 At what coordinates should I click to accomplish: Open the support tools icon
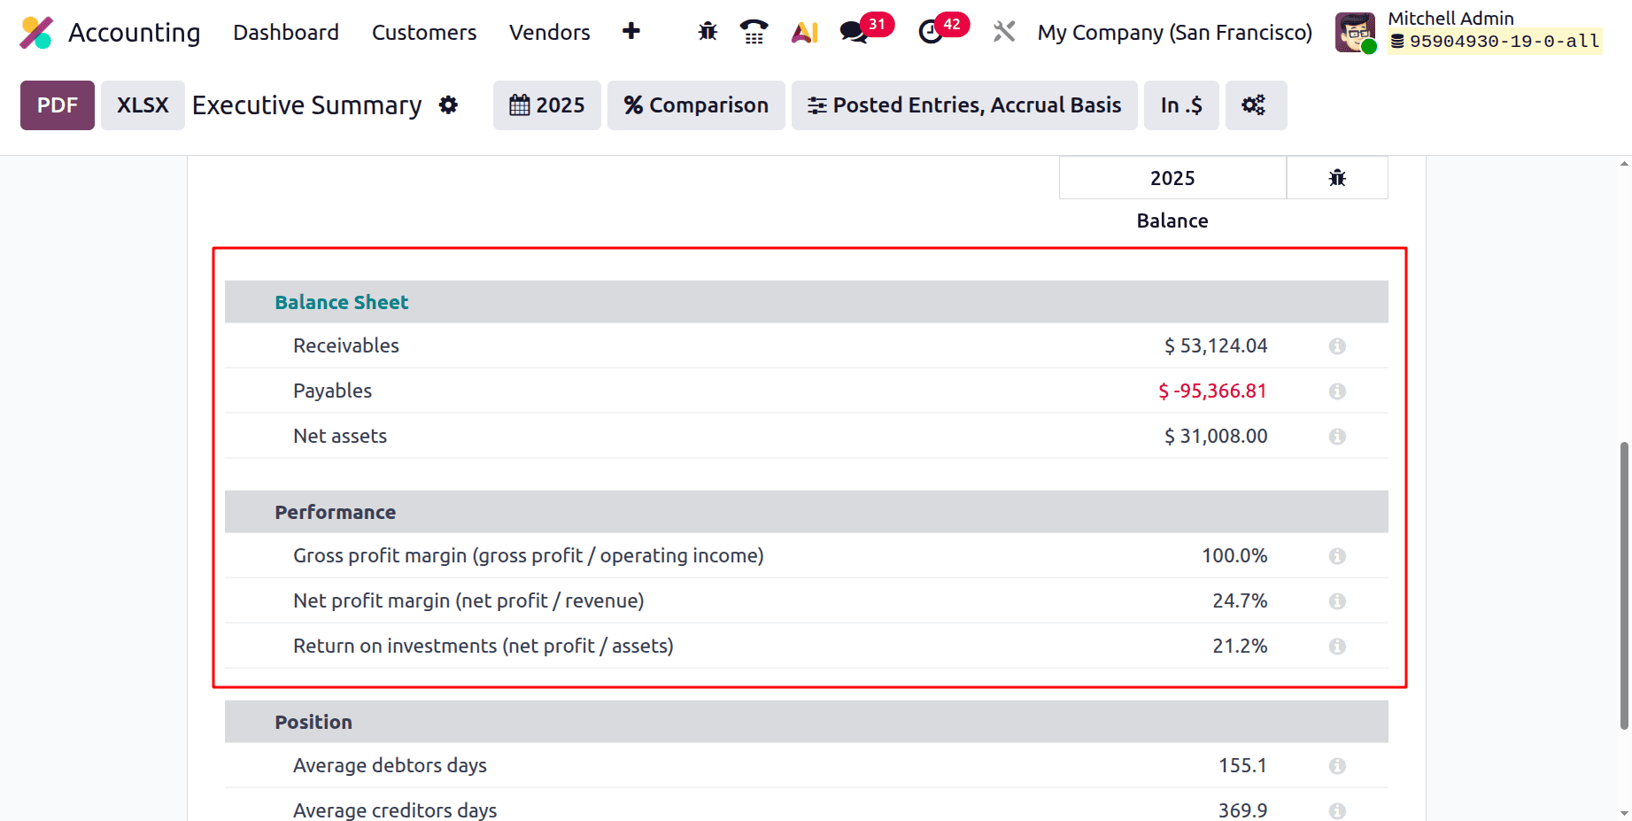[x=1003, y=32]
